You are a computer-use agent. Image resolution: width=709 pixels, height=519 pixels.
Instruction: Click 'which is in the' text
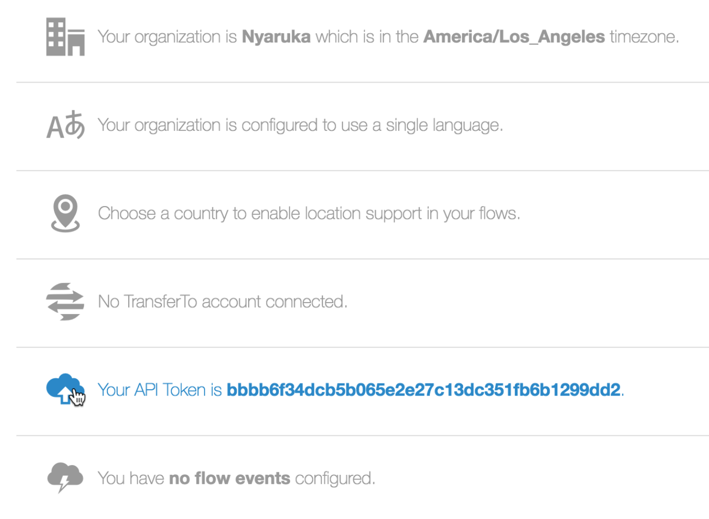(x=367, y=37)
